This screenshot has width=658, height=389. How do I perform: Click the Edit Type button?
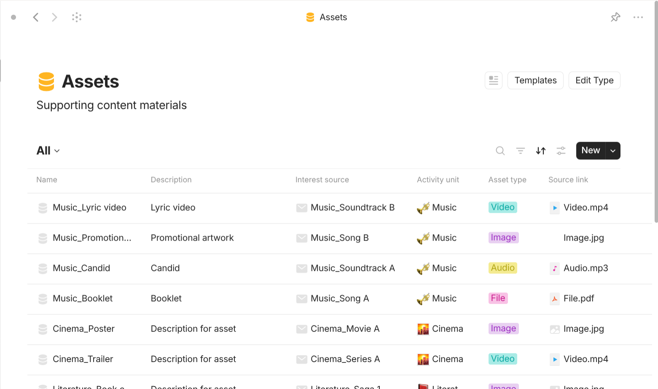[x=594, y=80]
